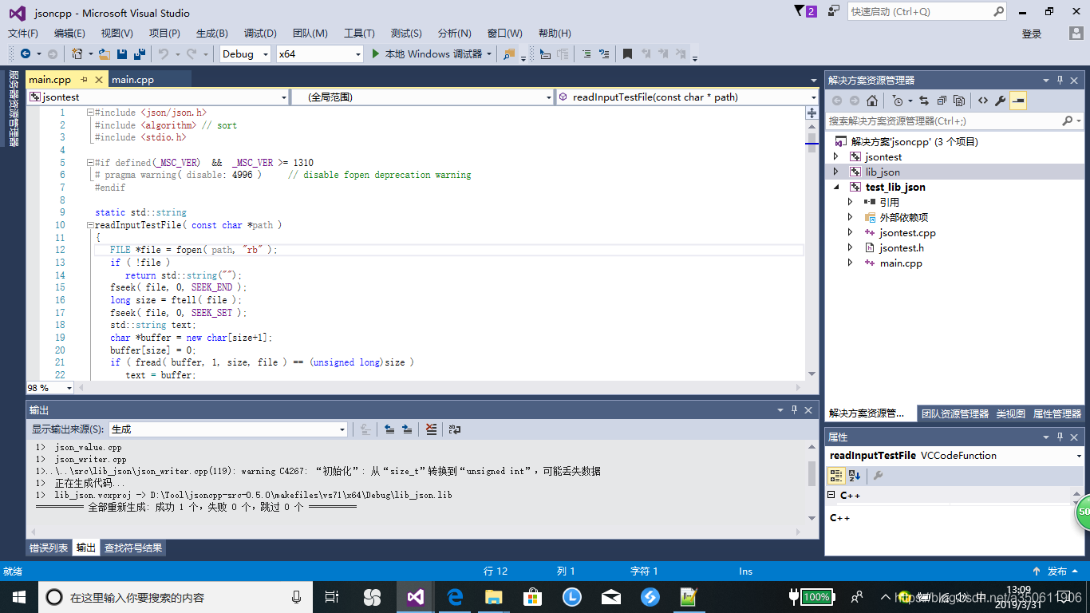Open the Build (生成) menu
The width and height of the screenshot is (1090, 613).
(211, 34)
